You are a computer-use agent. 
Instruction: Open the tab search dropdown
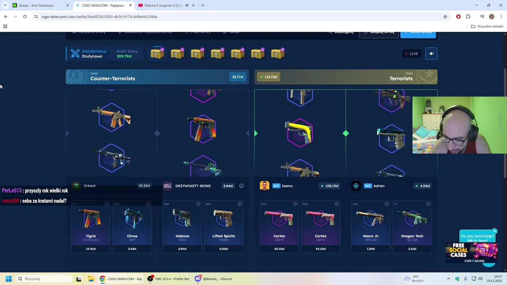pyautogui.click(x=4, y=6)
